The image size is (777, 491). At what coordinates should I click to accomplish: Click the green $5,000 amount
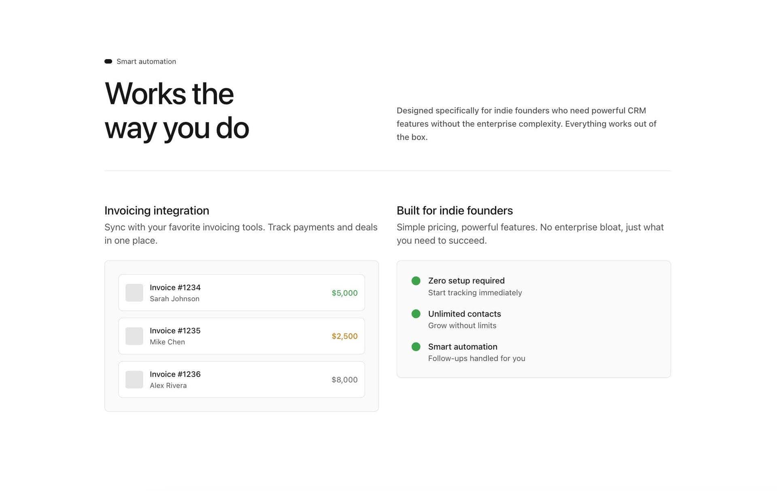tap(344, 293)
